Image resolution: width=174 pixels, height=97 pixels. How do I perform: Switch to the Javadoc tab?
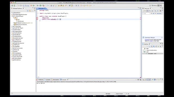pos(47,80)
